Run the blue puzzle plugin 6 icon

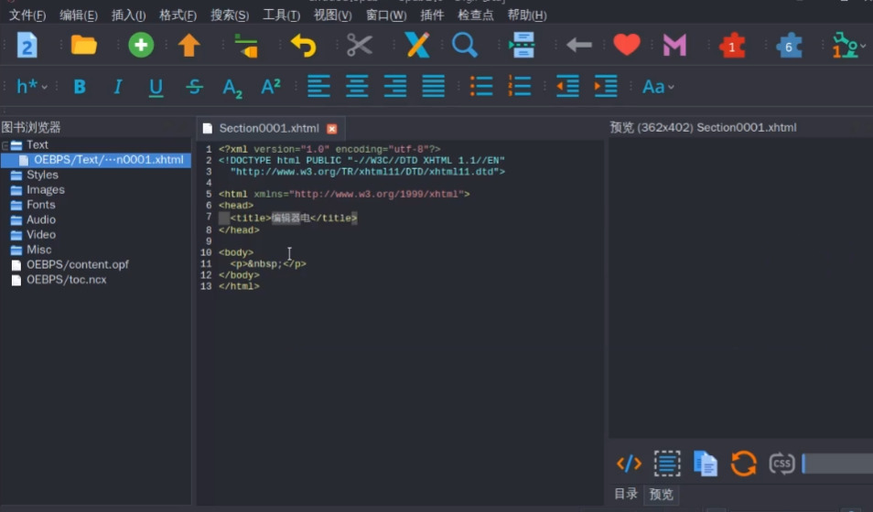tap(788, 46)
